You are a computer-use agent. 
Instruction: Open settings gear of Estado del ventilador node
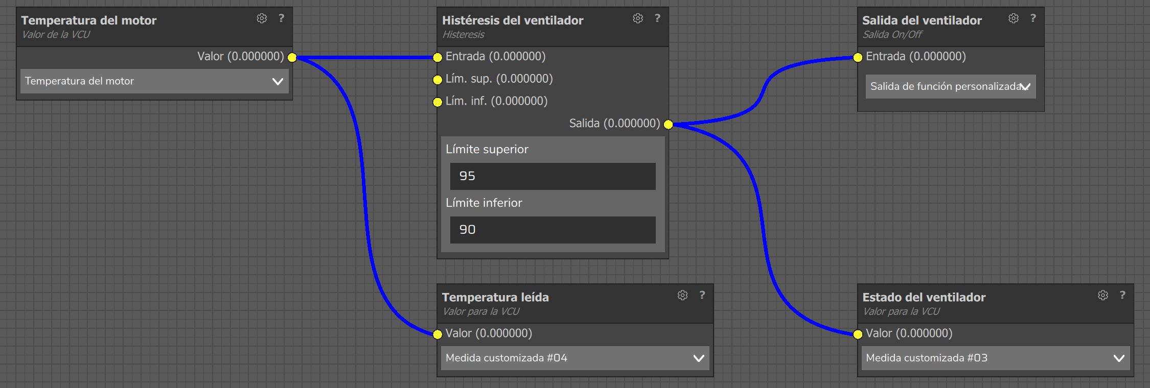point(1103,295)
